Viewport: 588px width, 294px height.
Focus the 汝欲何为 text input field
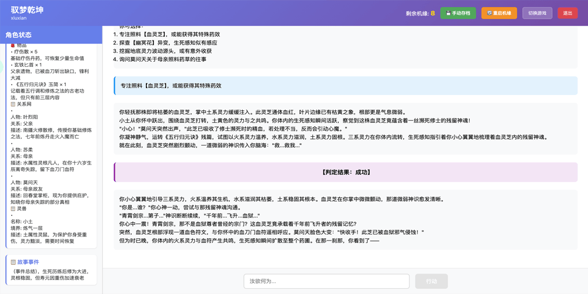point(326,281)
